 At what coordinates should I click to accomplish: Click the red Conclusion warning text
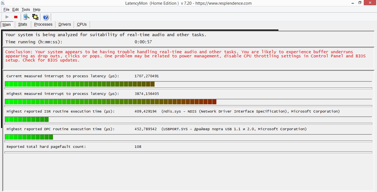click(185, 56)
